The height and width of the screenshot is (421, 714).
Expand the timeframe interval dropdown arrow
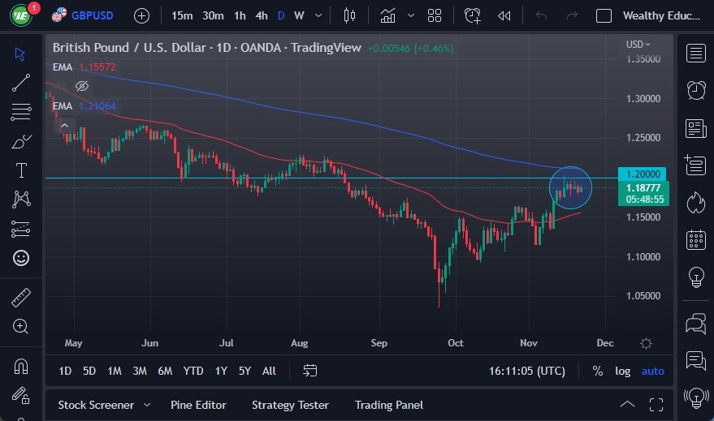[x=318, y=15]
